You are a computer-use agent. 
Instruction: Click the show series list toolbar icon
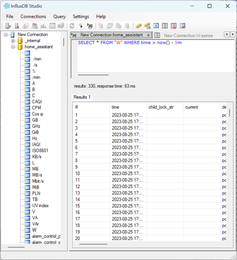pyautogui.click(x=165, y=26)
